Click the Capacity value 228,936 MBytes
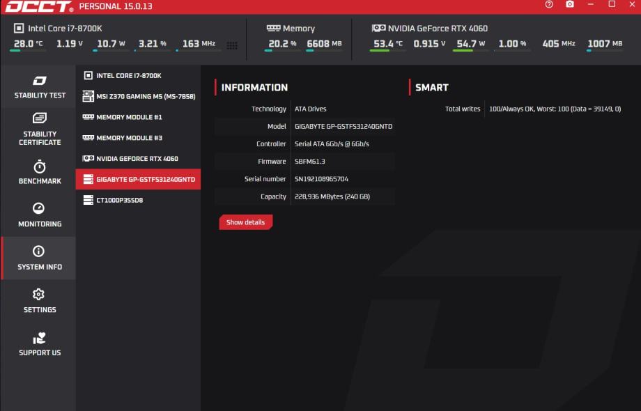 coord(332,196)
